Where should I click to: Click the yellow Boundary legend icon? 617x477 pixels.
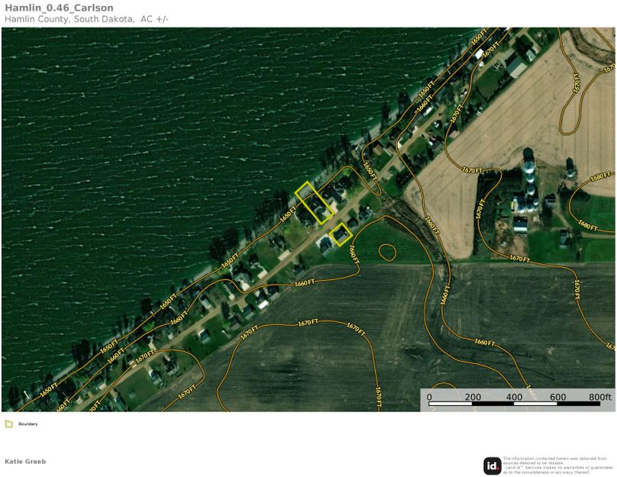coord(8,424)
